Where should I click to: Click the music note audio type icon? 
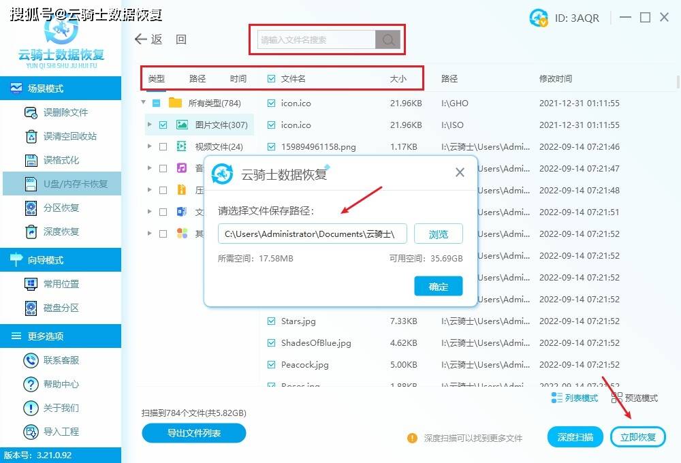[182, 168]
